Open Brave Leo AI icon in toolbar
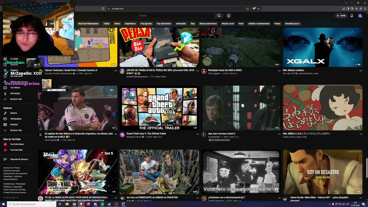Screen dimensions: 368x207 coord(356,9)
